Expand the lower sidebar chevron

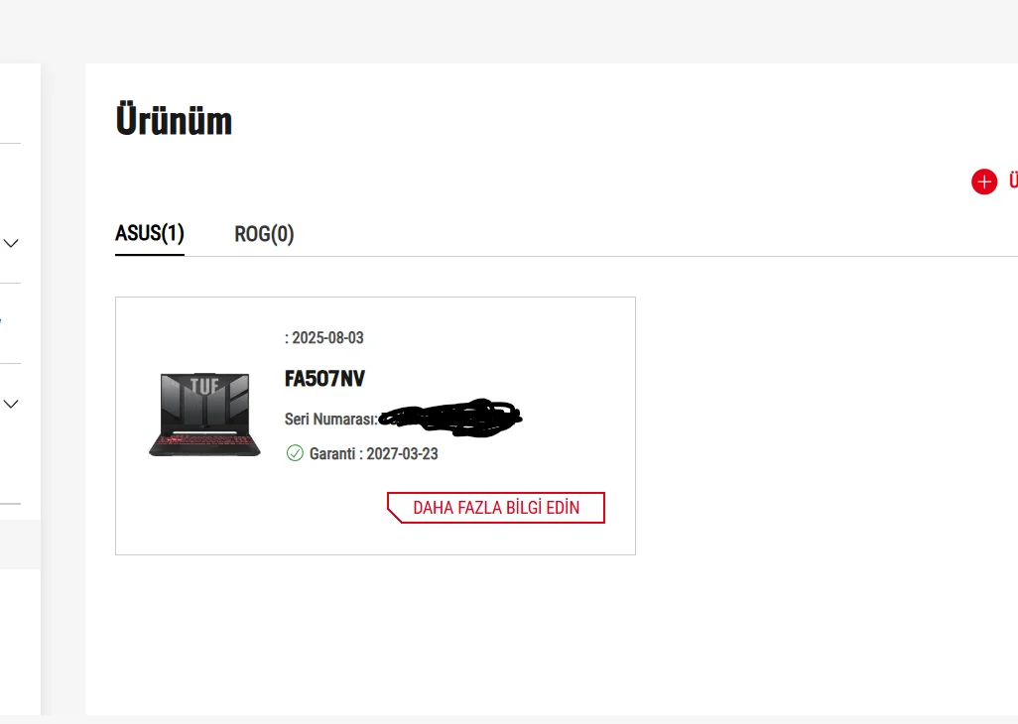pyautogui.click(x=11, y=404)
